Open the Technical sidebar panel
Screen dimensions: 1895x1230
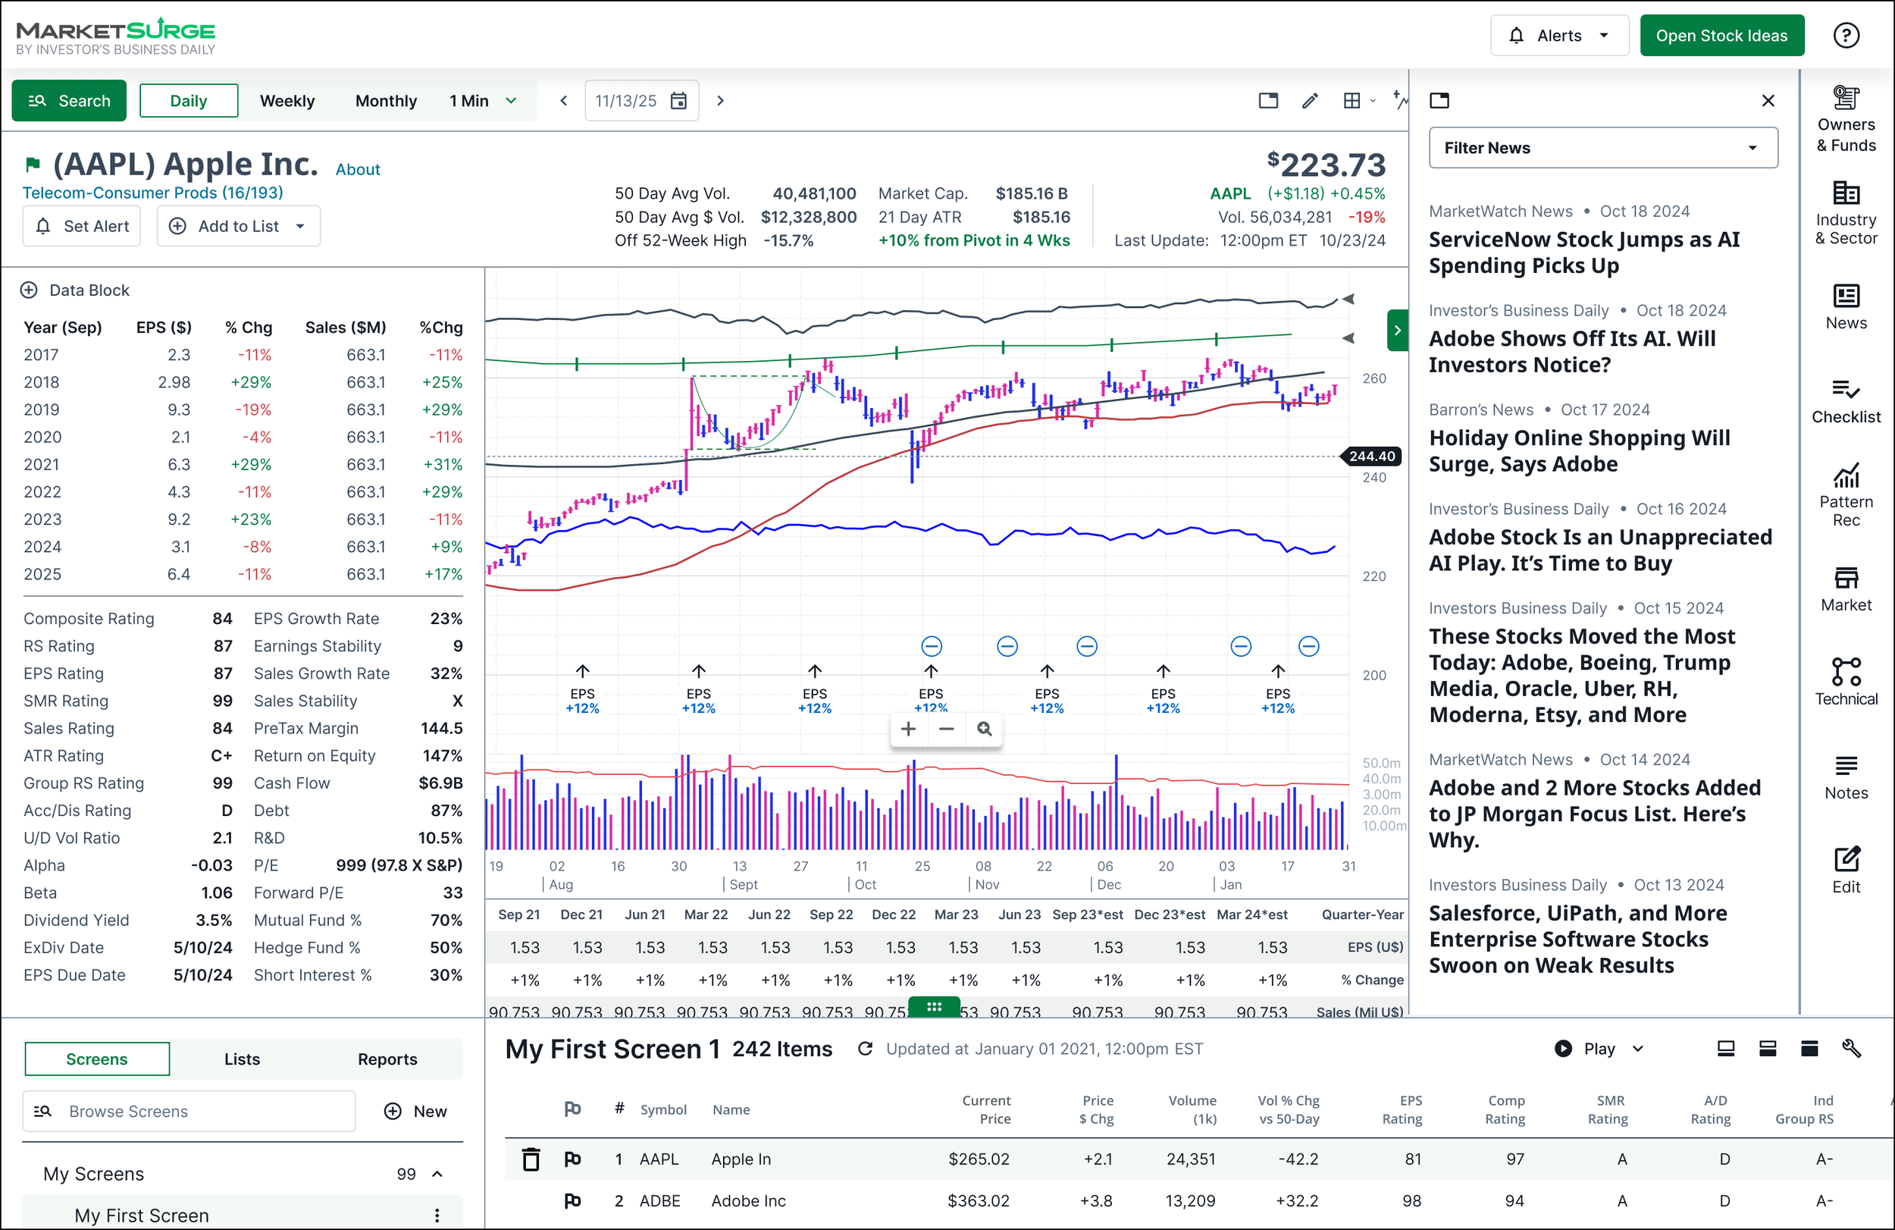[x=1845, y=682]
